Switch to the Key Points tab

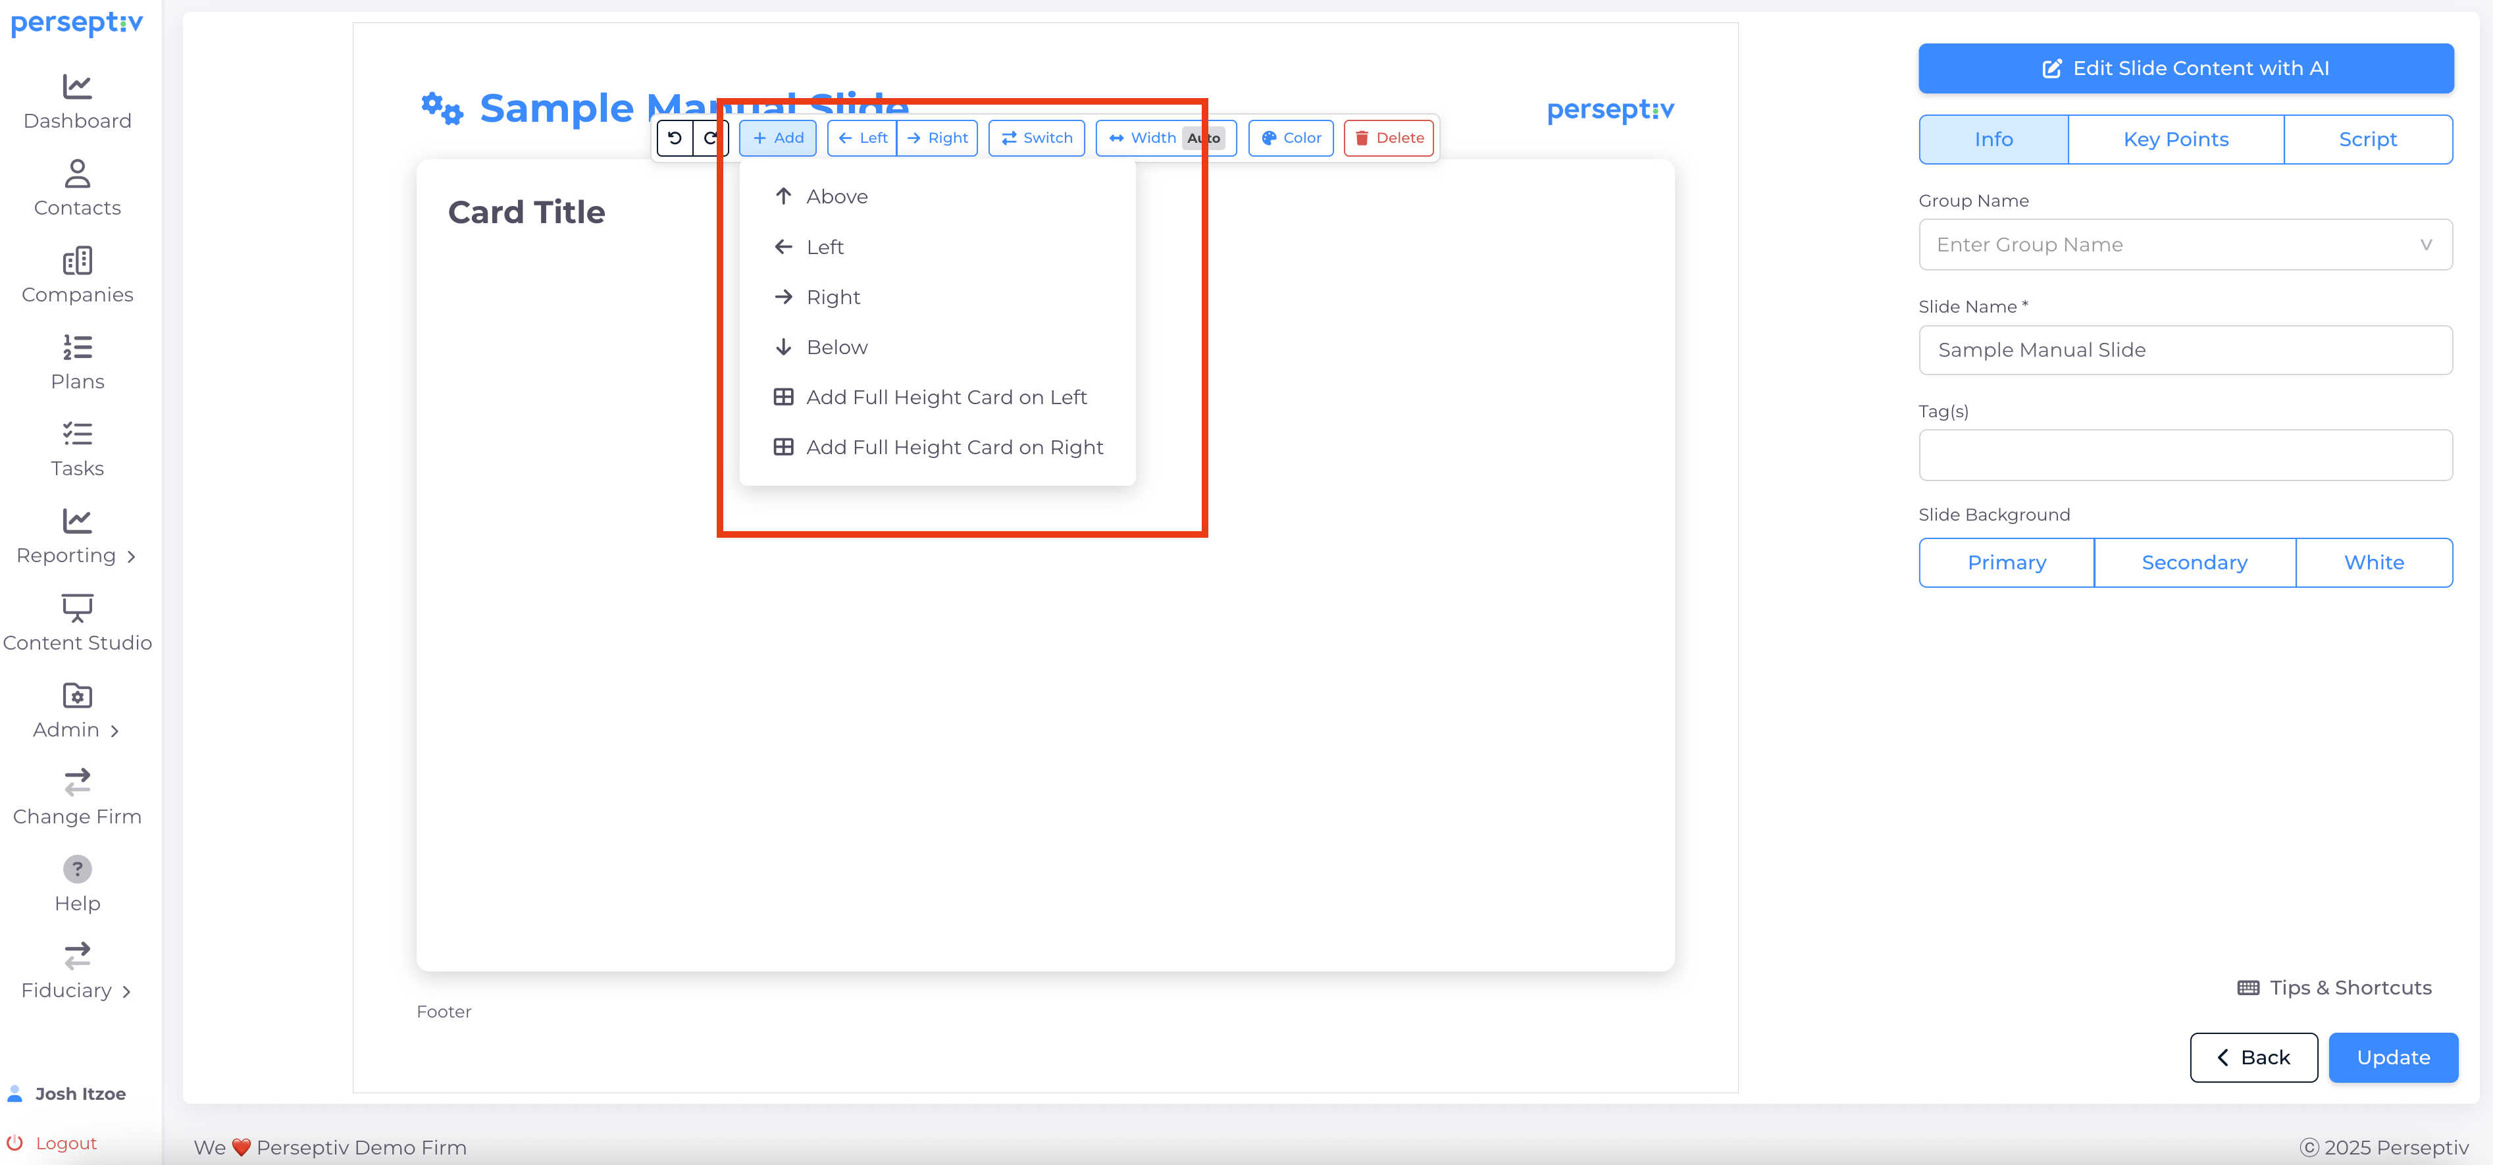[x=2174, y=140]
